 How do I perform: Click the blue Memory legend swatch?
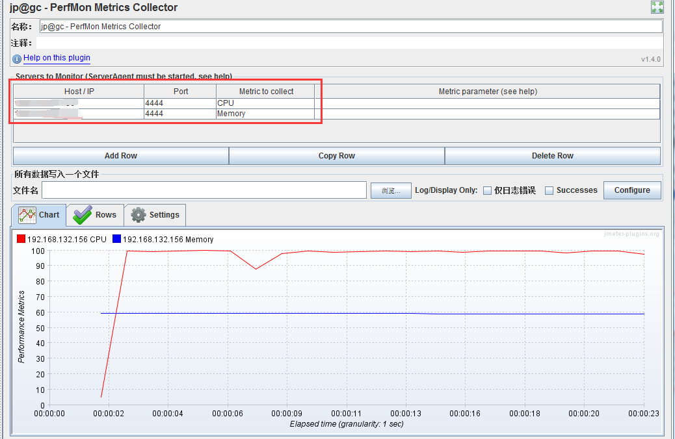116,238
